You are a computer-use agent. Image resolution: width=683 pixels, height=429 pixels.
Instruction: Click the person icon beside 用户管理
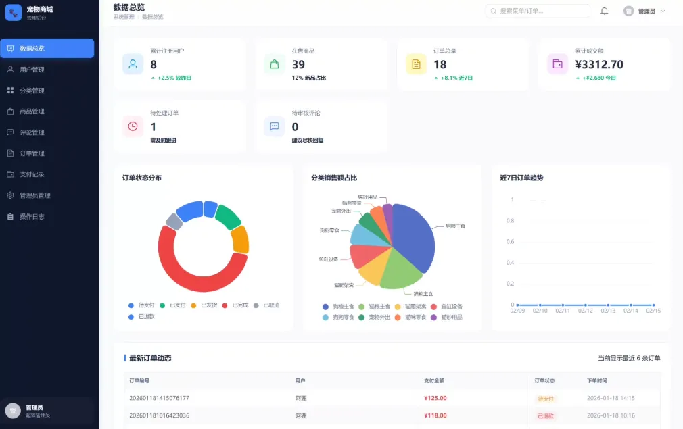pos(10,69)
